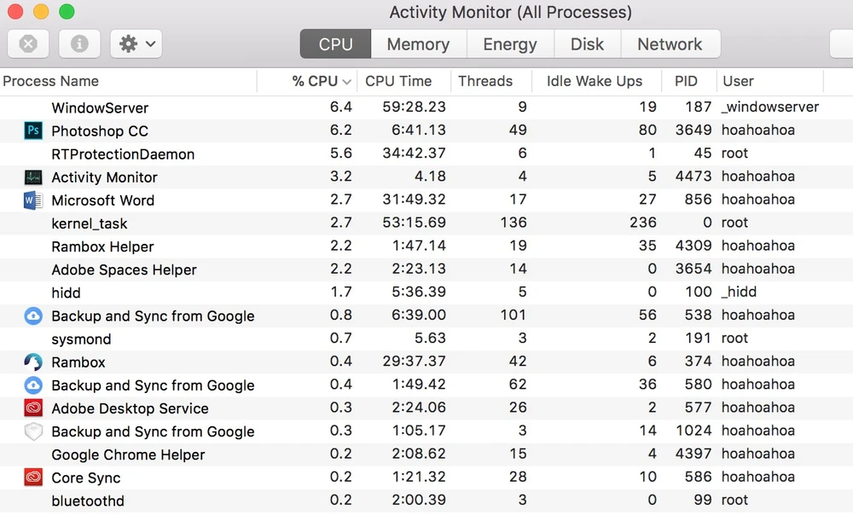The image size is (853, 515).
Task: Click the Activity Monitor process icon
Action: (33, 177)
